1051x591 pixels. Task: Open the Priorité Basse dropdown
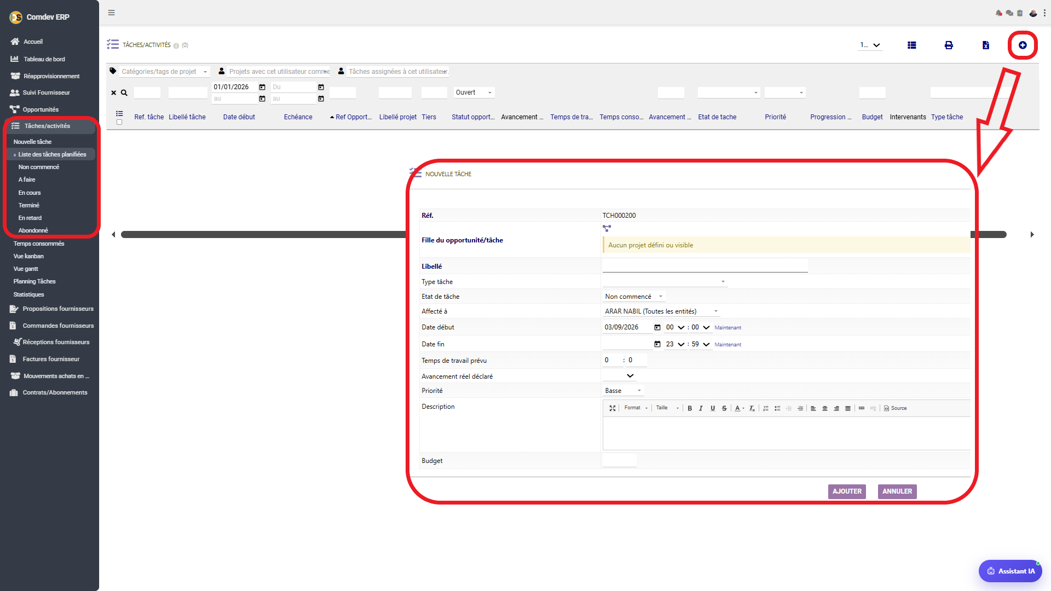[623, 391]
